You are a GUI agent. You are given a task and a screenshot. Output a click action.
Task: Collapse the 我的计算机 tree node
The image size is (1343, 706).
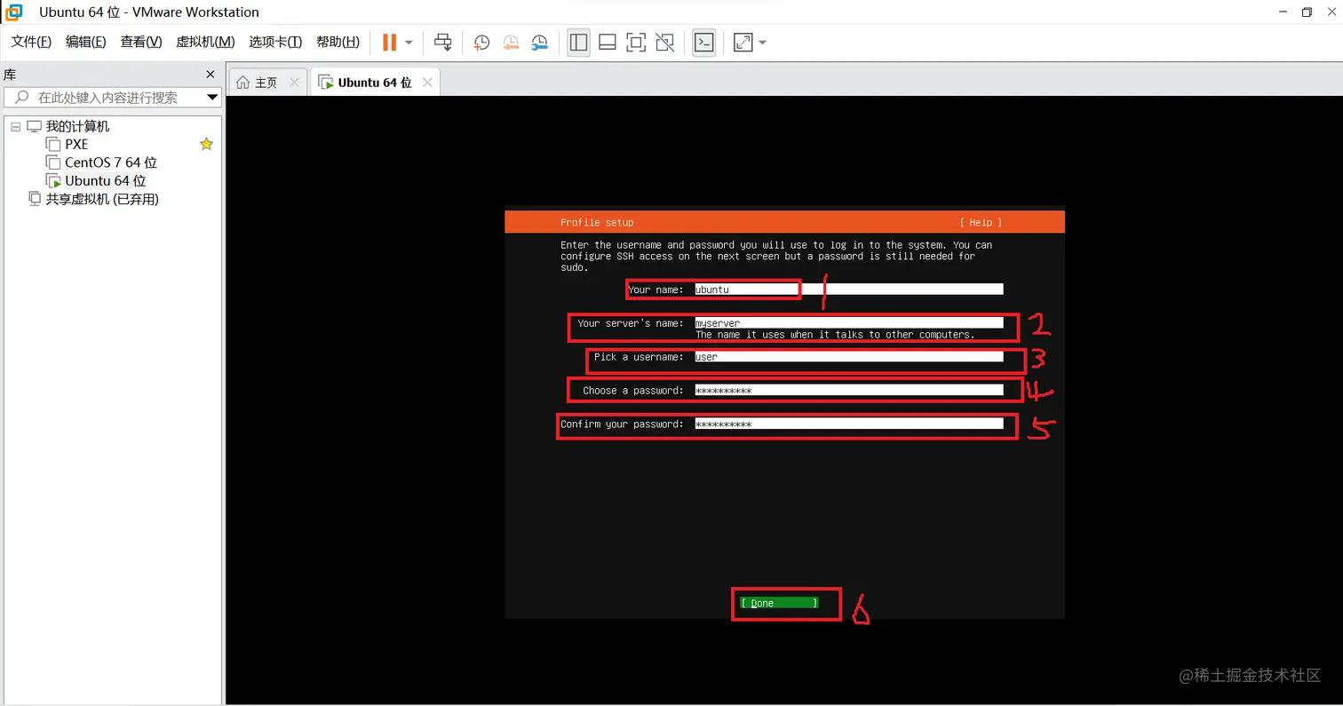tap(15, 127)
